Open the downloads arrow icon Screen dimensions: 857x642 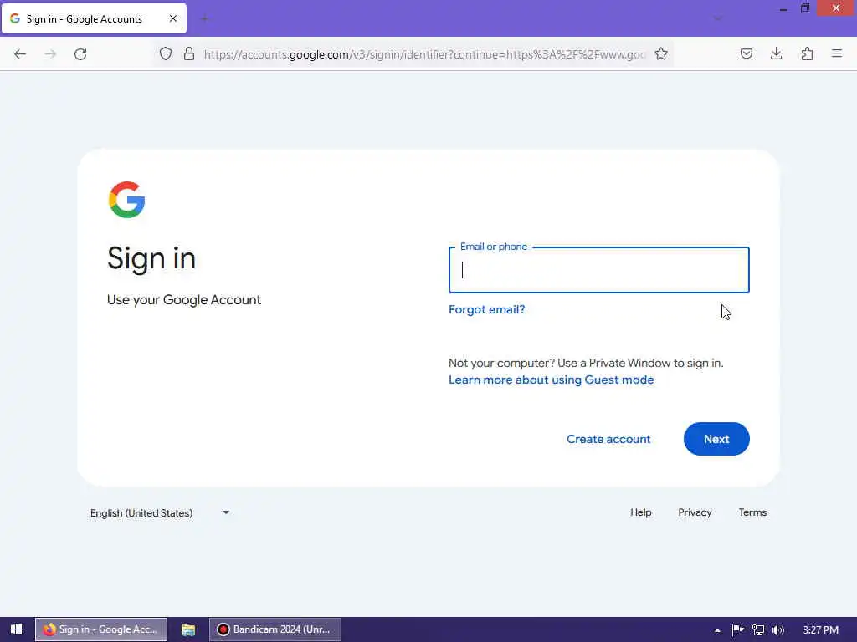[x=776, y=53]
